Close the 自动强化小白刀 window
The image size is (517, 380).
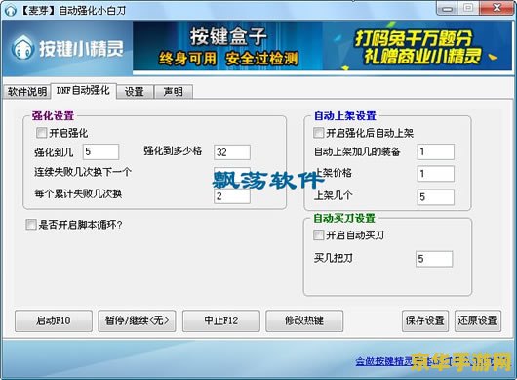click(x=497, y=8)
